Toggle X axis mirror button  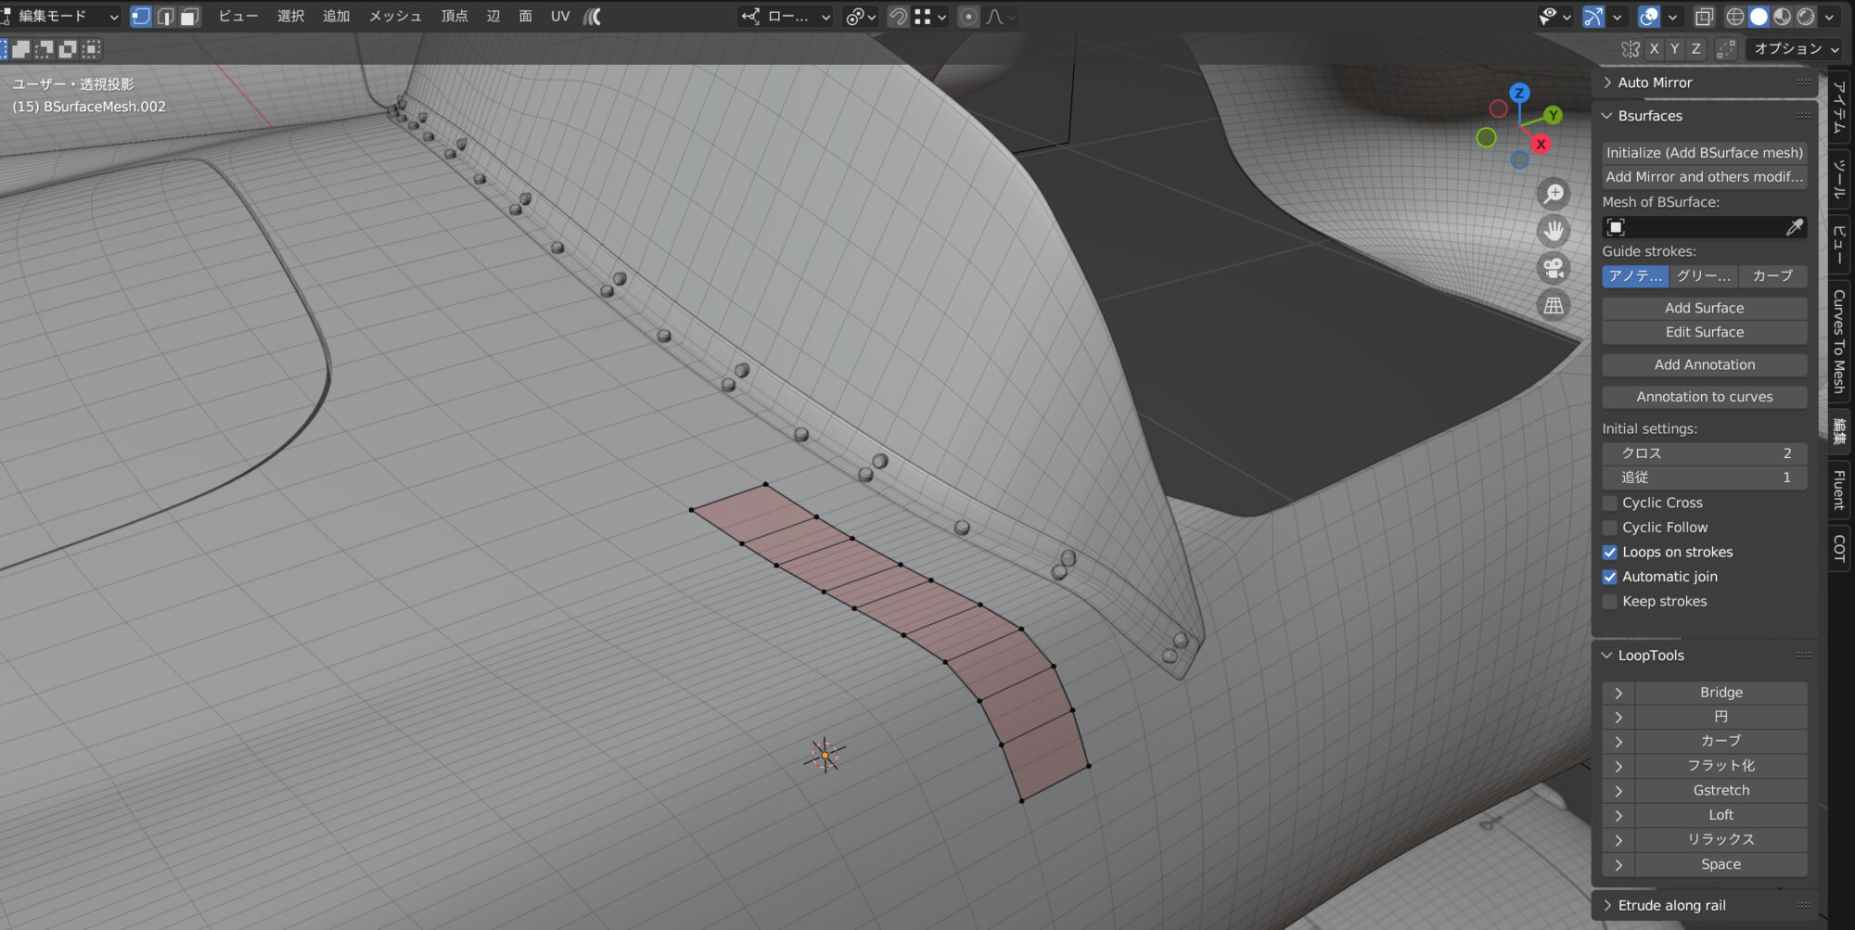(x=1654, y=49)
